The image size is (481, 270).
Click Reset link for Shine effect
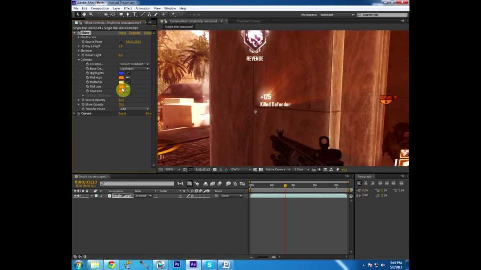pos(122,33)
